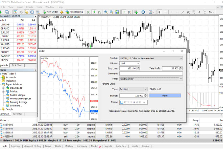Open the Indicators list dropdown icon

137,12
